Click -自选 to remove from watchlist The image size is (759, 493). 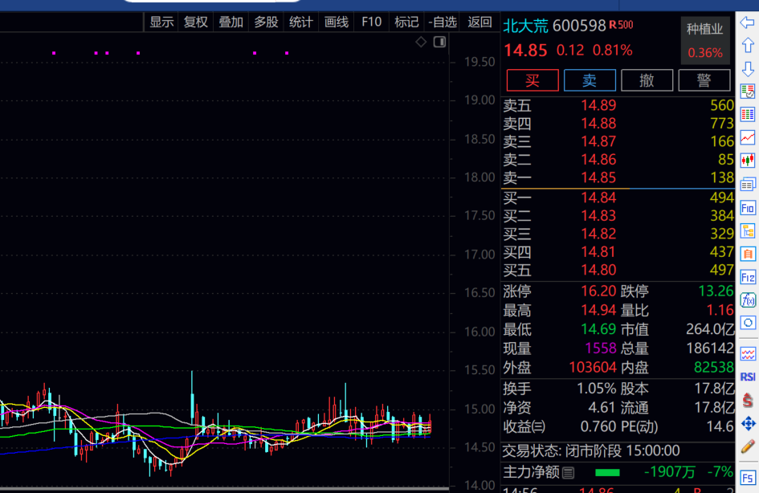click(443, 22)
